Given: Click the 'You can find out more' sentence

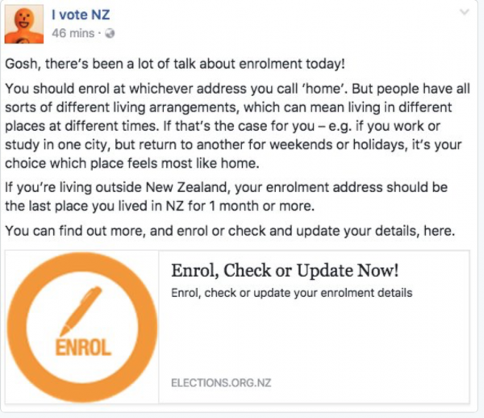Looking at the screenshot, I should point(218,231).
